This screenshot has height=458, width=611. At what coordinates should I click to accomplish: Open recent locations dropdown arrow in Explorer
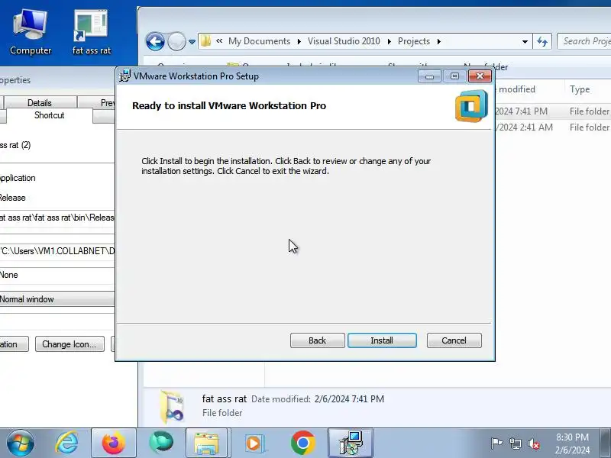(x=192, y=42)
